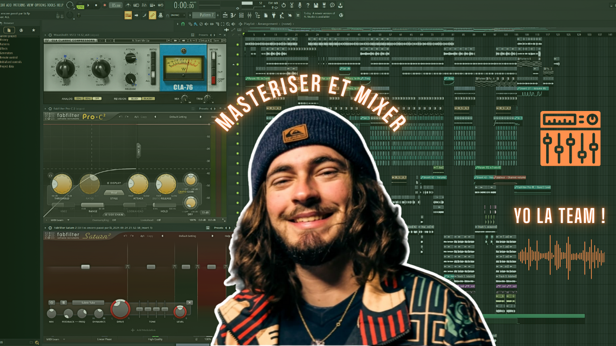The height and width of the screenshot is (346, 616).
Task: Open the Saturn 2 plugin gear options
Action: click(x=50, y=228)
